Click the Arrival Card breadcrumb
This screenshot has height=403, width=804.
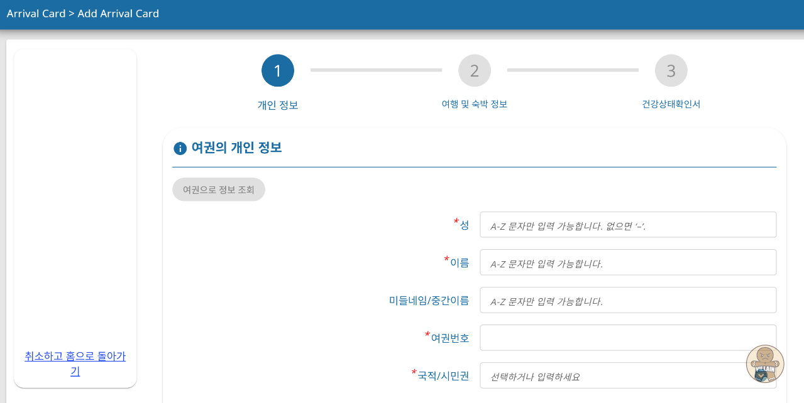click(x=36, y=13)
